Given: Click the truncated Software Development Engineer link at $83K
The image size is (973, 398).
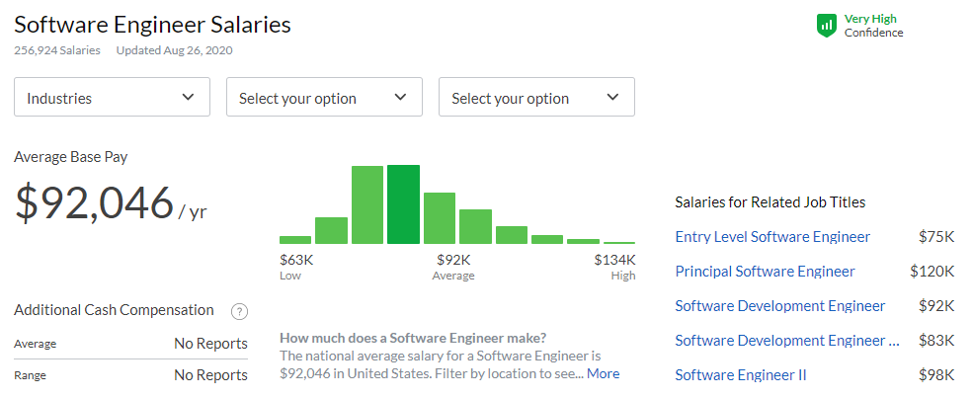Looking at the screenshot, I should coord(786,341).
